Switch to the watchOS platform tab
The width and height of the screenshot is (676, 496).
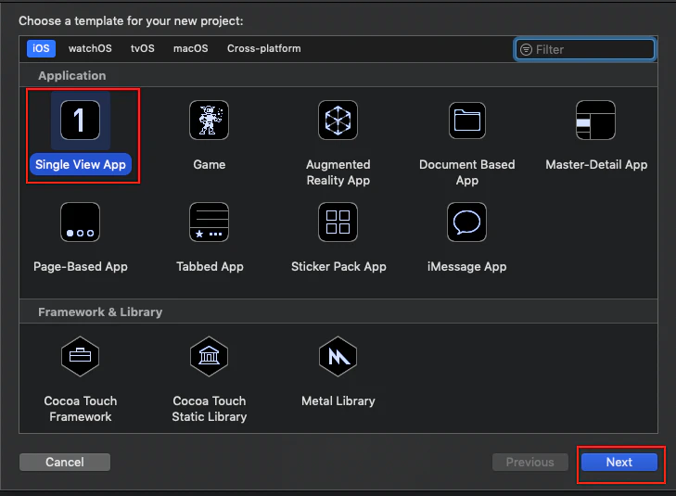pyautogui.click(x=90, y=48)
